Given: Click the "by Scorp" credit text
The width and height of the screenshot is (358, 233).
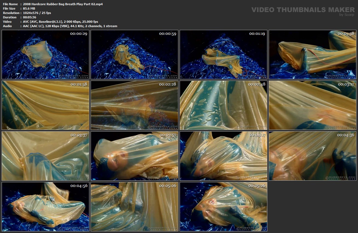Looking at the screenshot, I should pos(347,15).
